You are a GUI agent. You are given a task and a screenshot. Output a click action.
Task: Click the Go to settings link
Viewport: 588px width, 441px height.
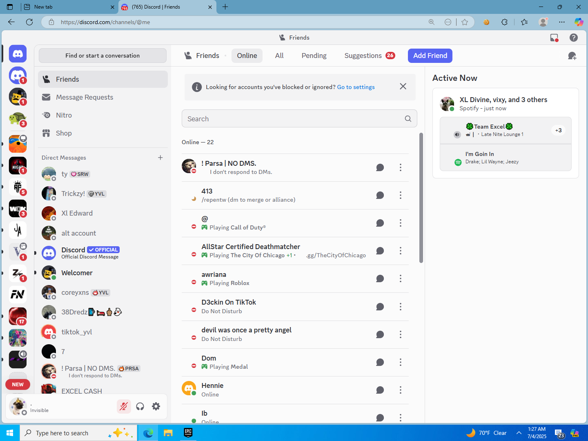[x=356, y=87]
